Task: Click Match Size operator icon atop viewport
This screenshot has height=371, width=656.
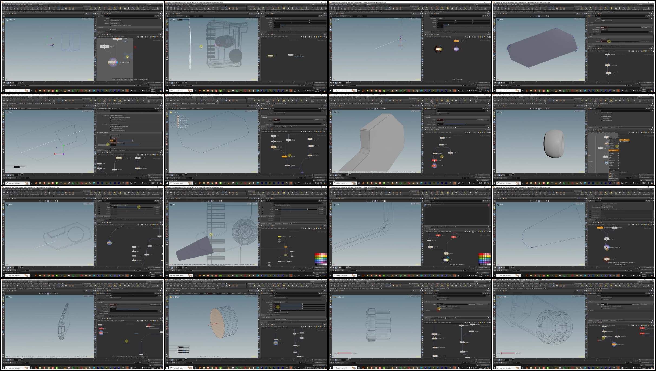Action: click(x=7, y=20)
